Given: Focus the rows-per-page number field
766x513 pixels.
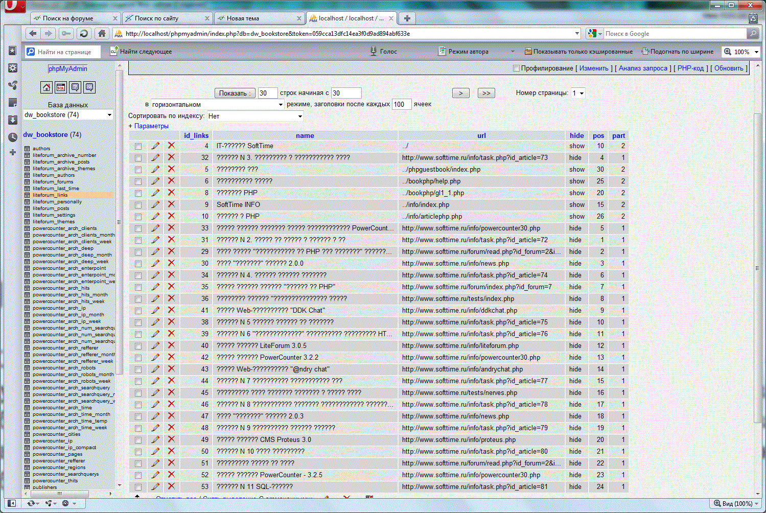Looking at the screenshot, I should point(268,93).
